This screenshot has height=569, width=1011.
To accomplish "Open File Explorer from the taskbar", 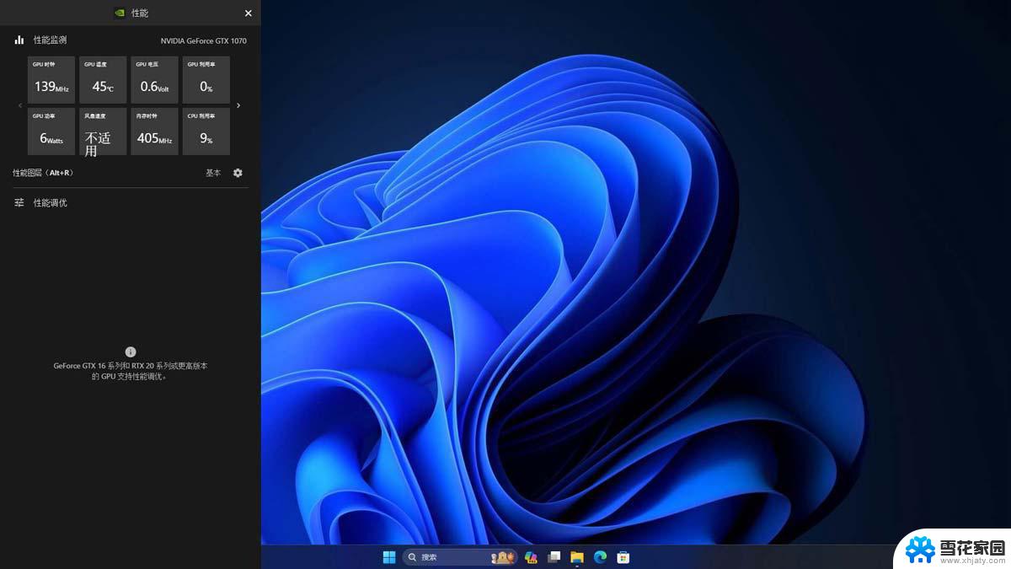I will 577,557.
